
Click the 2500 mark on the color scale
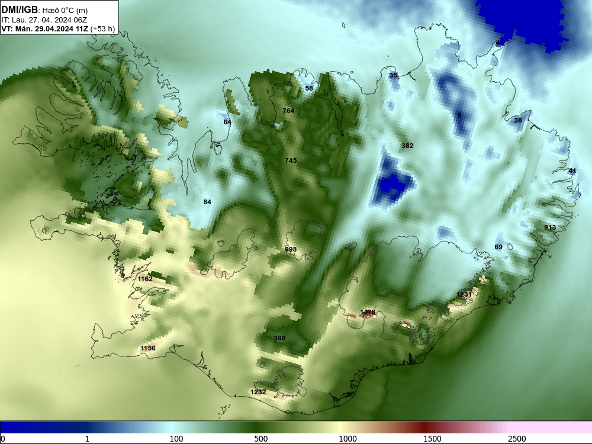coord(517,439)
